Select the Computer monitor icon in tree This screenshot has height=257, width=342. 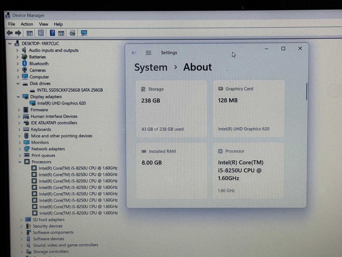tap(25, 76)
